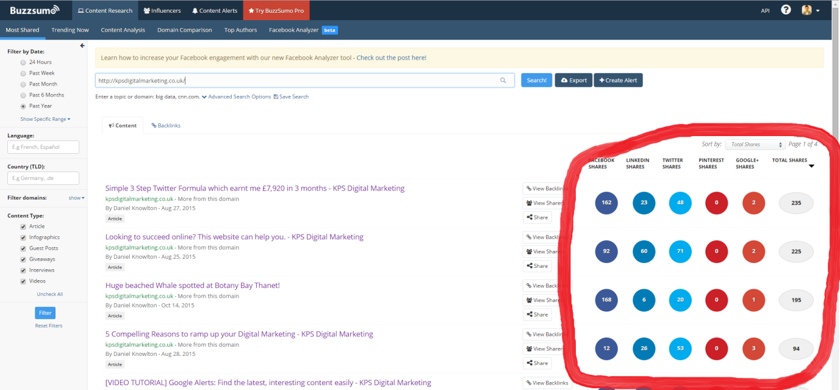
Task: Uncheck the Infographics content type
Action: click(24, 237)
